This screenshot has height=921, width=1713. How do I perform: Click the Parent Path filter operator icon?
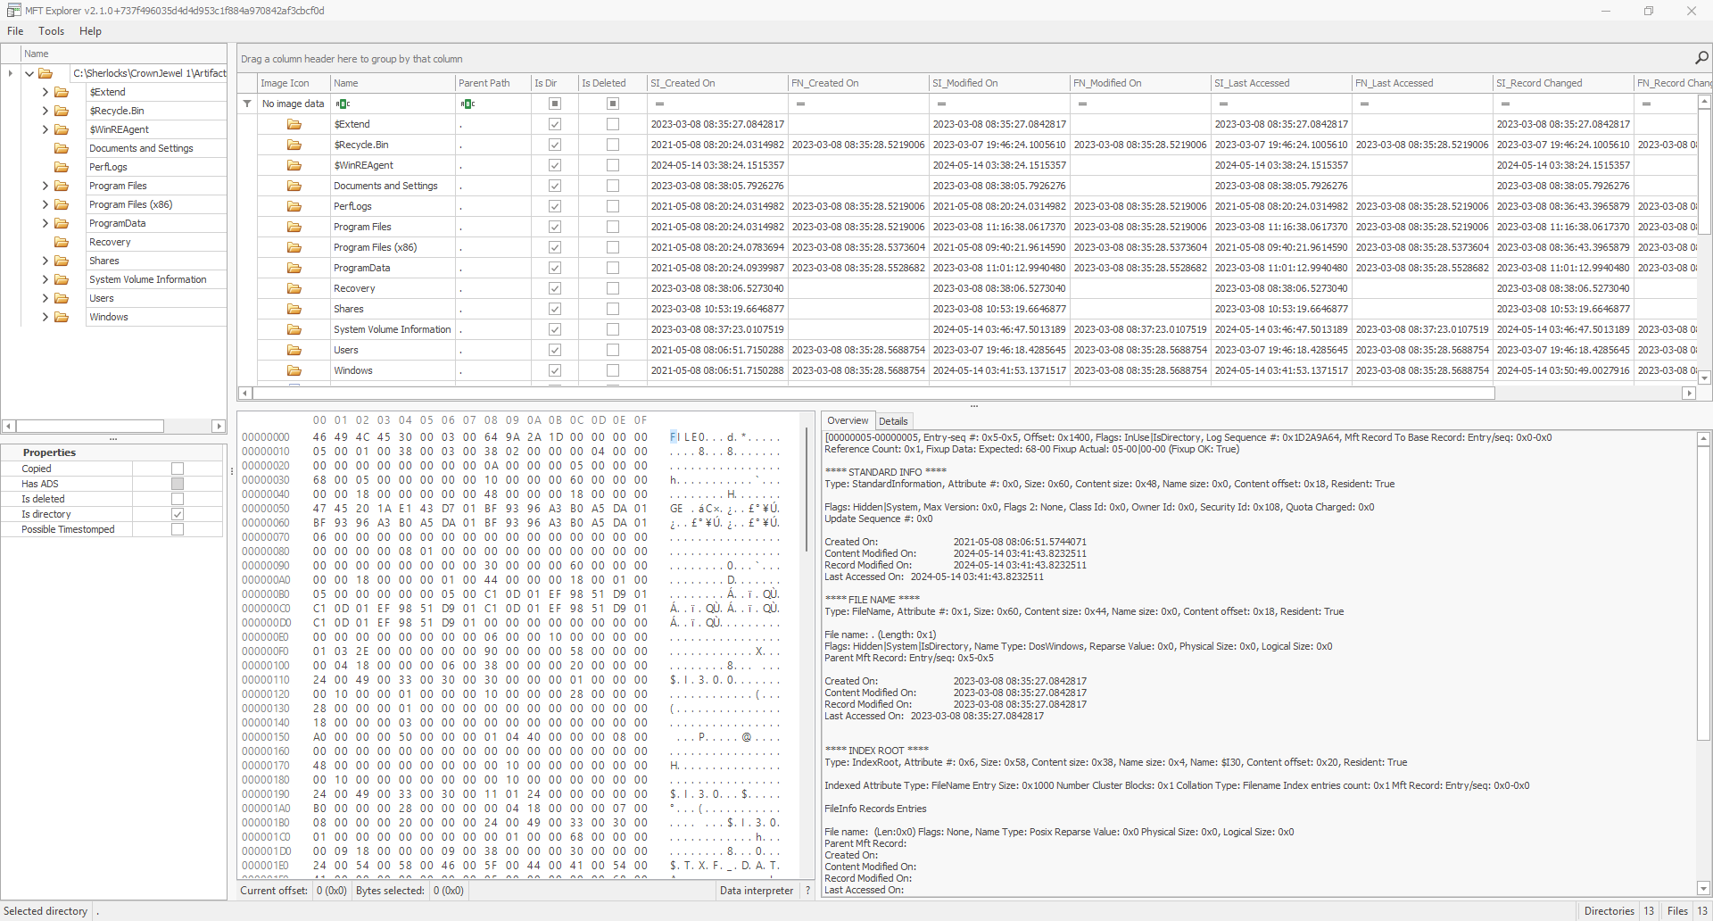tap(468, 104)
